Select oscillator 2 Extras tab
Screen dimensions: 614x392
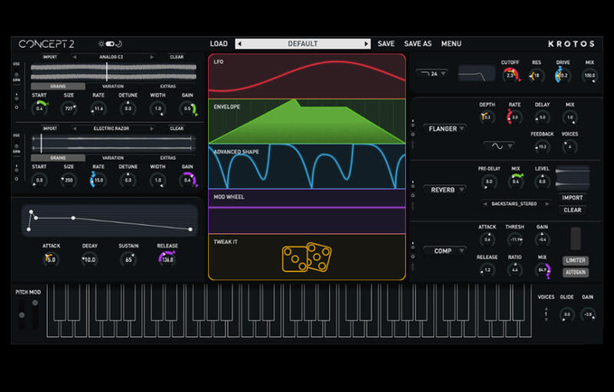click(167, 158)
